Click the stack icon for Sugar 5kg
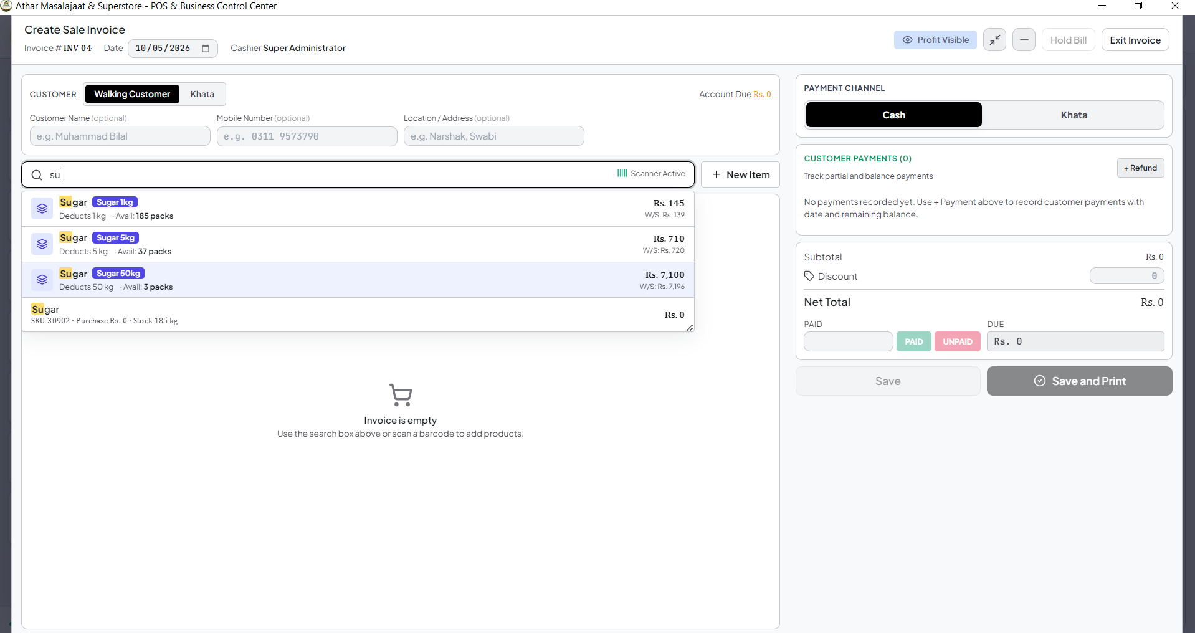 42,244
